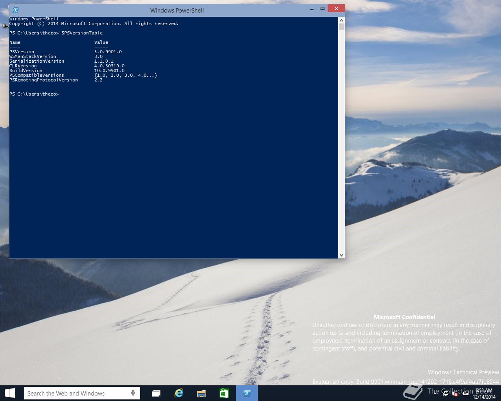Minimize the Windows PowerShell window

point(312,9)
